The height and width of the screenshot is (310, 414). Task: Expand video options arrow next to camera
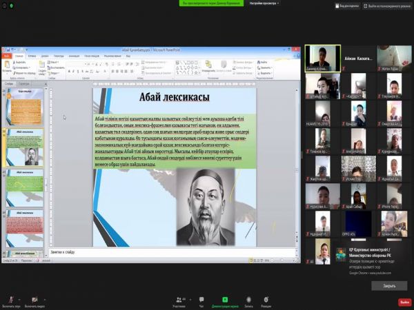(x=46, y=298)
